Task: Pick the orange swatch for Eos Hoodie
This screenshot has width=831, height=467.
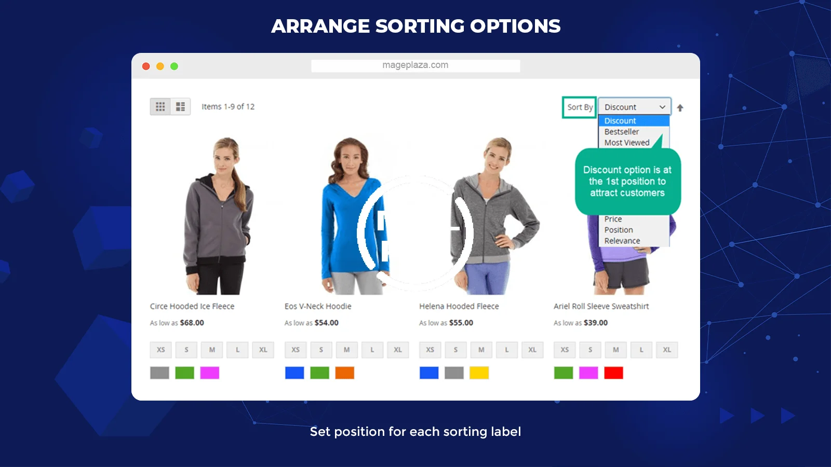Action: pyautogui.click(x=345, y=373)
